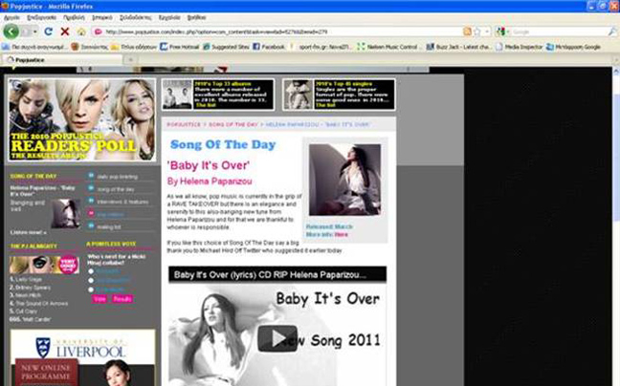Select third radio option in the poll
Image resolution: width=620 pixels, height=386 pixels.
[90, 288]
